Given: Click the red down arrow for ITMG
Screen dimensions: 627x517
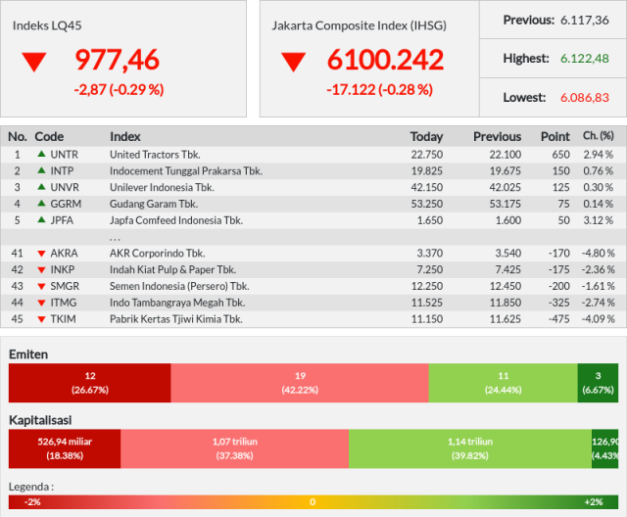Looking at the screenshot, I should point(41,303).
